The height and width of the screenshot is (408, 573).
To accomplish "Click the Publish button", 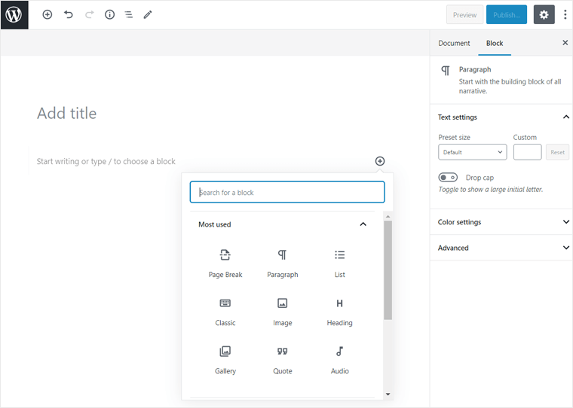I will click(x=506, y=14).
